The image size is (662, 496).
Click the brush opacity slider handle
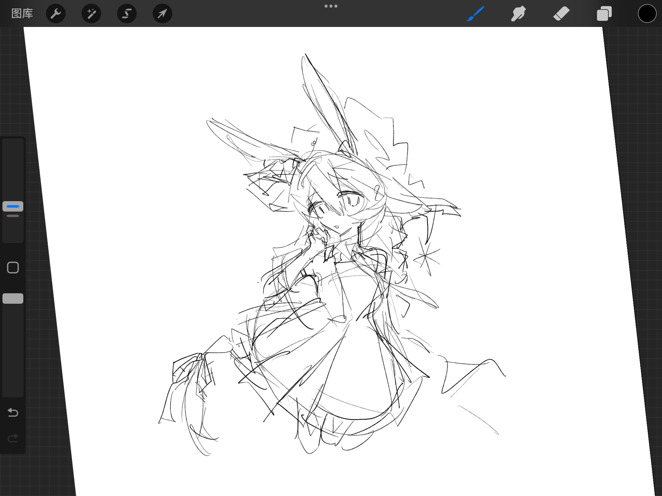(x=13, y=299)
